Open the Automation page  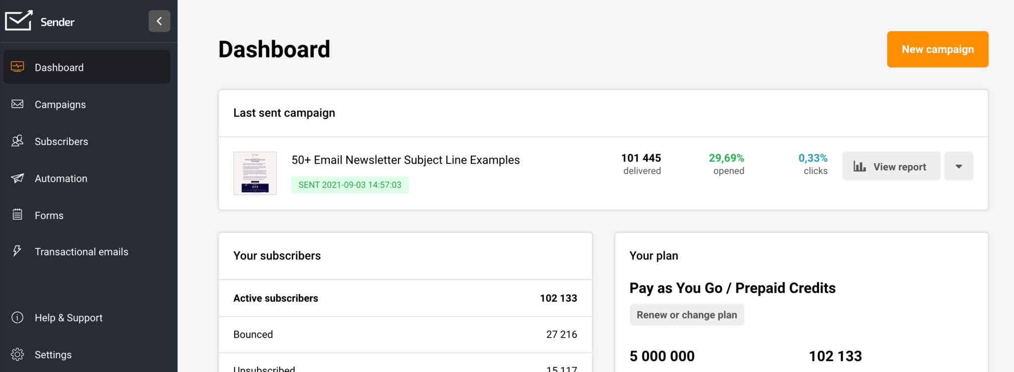point(61,179)
